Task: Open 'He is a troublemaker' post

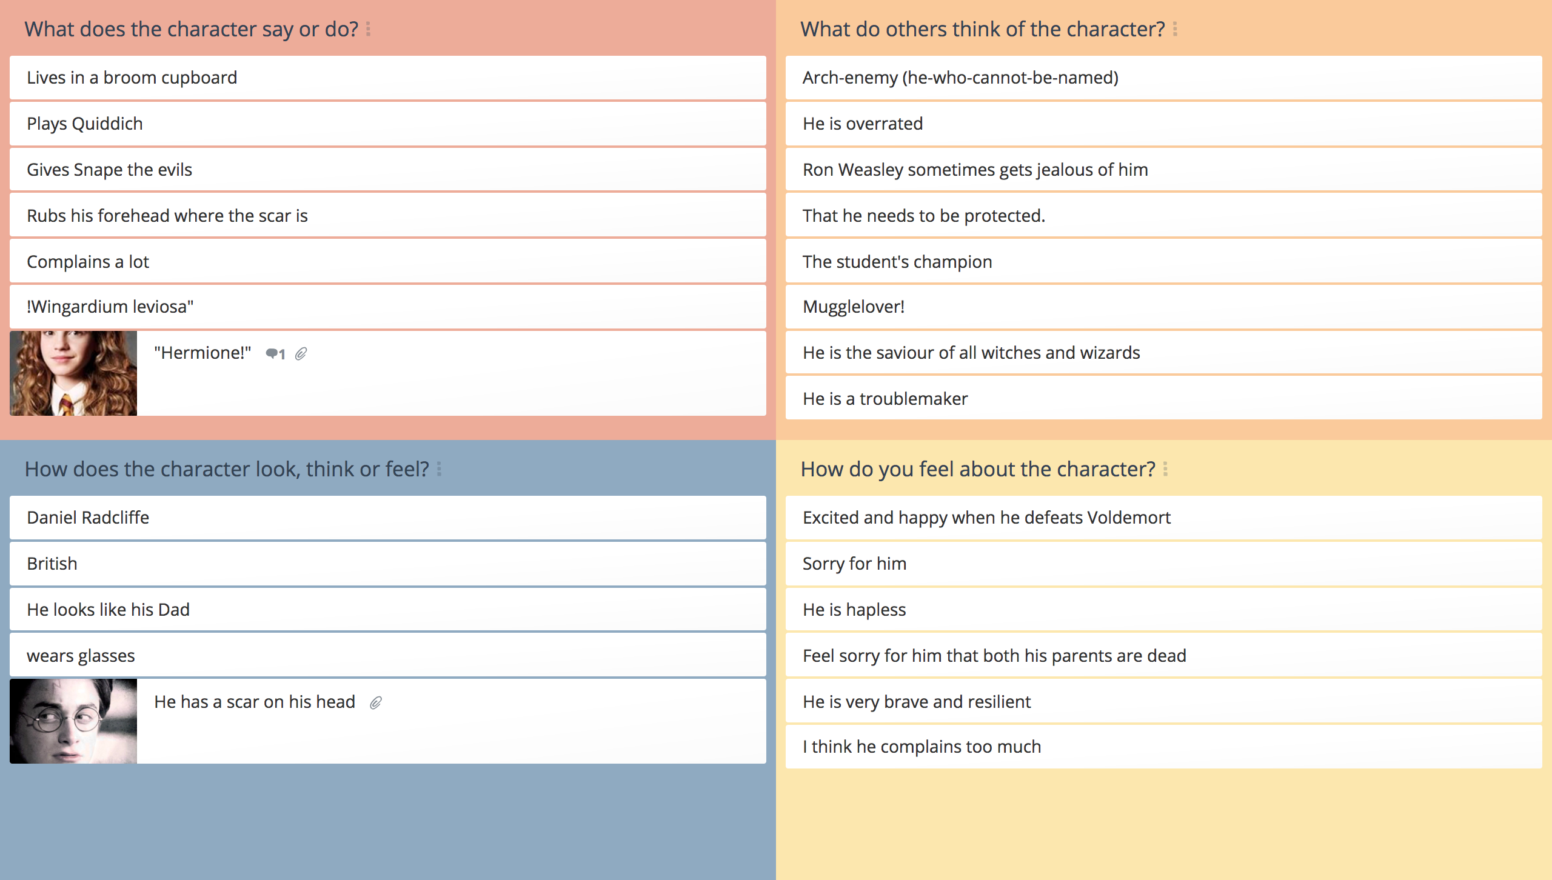Action: pyautogui.click(x=1164, y=399)
